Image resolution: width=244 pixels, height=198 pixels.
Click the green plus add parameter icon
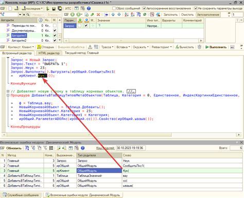73,14
